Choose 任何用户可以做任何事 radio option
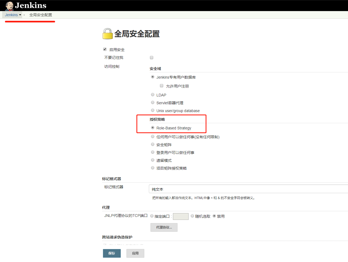This screenshot has width=348, height=262. coord(153,136)
